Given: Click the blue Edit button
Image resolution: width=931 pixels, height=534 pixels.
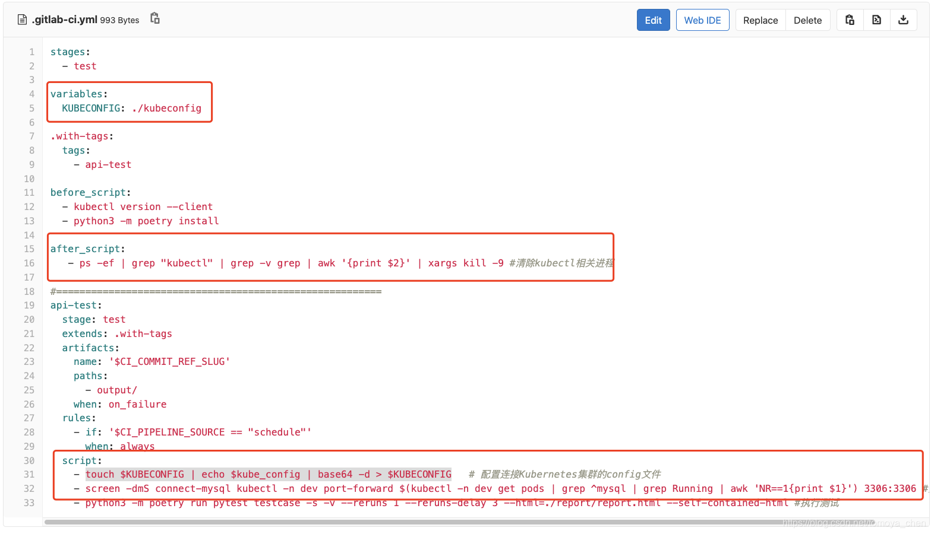Looking at the screenshot, I should point(654,20).
